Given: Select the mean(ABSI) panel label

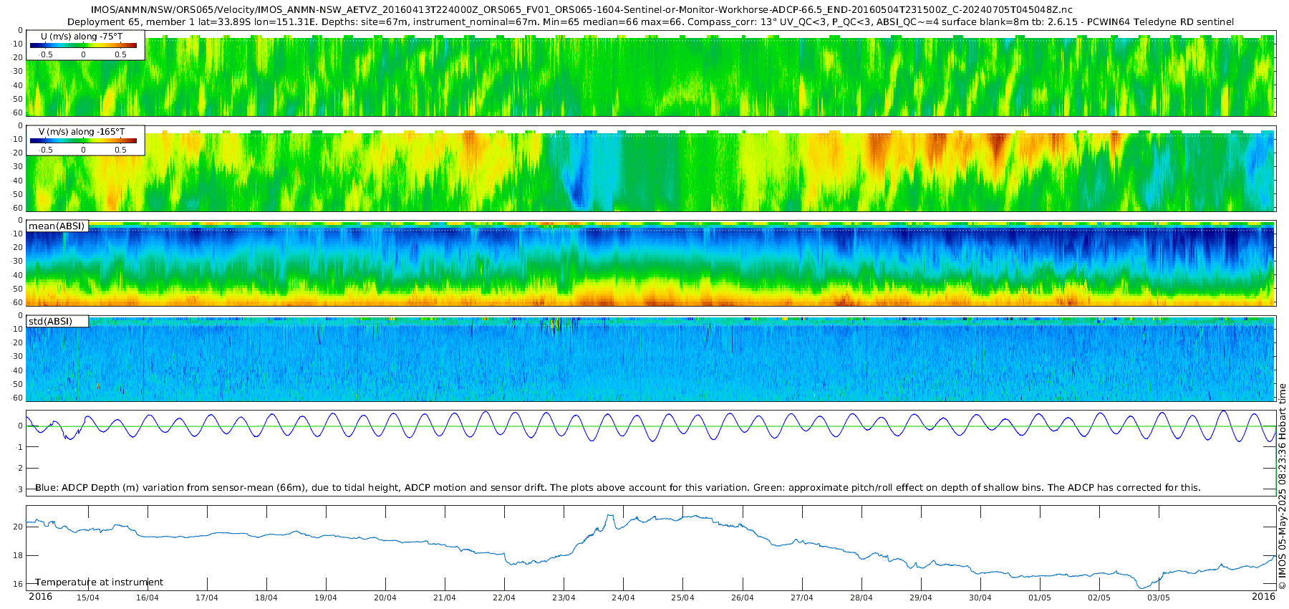Looking at the screenshot, I should pos(57,226).
